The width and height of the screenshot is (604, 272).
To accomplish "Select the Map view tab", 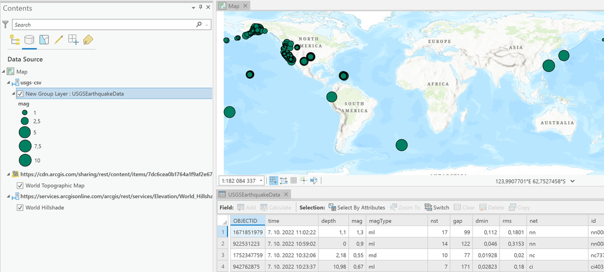I will click(234, 6).
